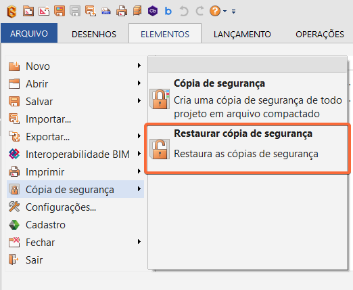Click the new project icon in quick toolbar

[x=44, y=11]
